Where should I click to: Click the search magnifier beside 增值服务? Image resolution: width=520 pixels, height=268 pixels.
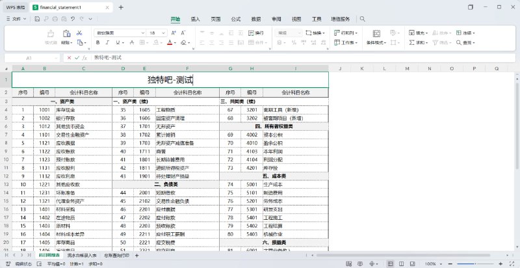click(x=363, y=20)
